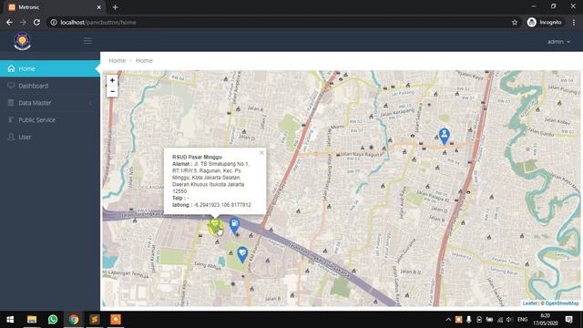Click the User person icon

pyautogui.click(x=11, y=137)
